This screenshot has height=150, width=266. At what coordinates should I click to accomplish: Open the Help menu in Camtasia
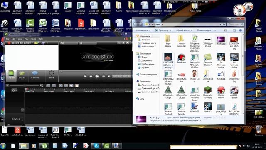41,39
